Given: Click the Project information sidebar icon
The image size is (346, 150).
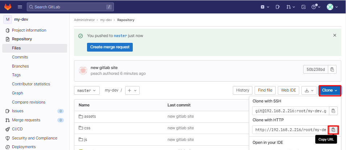Looking at the screenshot, I should click(x=8, y=30).
